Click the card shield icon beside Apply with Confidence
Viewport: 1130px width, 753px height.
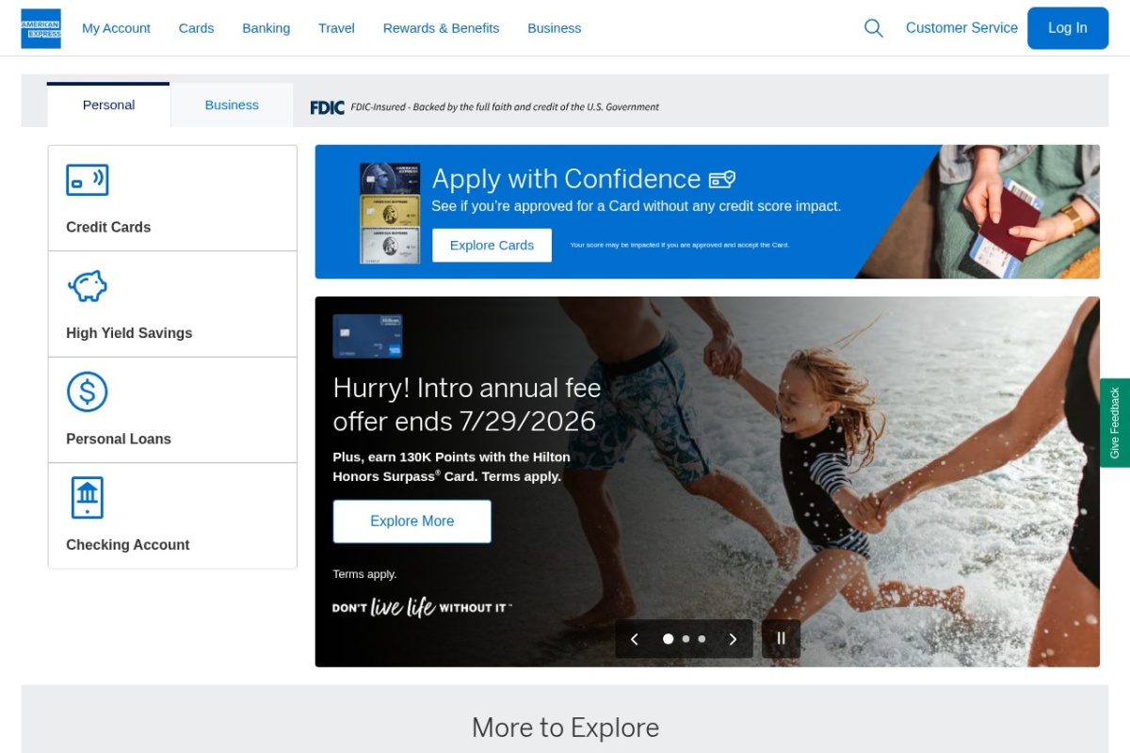722,179
